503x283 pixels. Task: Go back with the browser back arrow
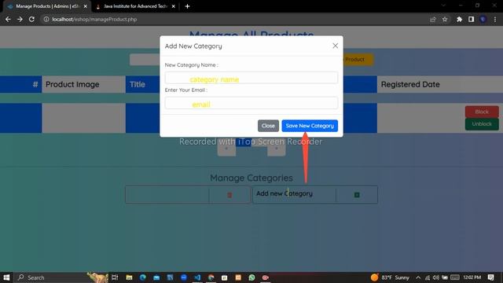point(8,19)
